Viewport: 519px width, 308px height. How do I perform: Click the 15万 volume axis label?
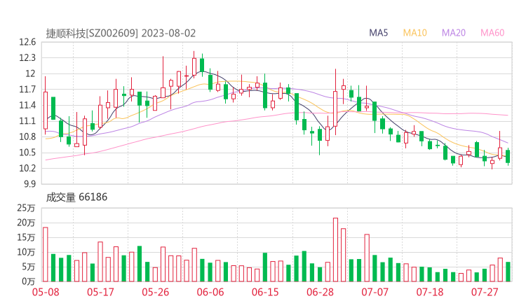click(26, 237)
